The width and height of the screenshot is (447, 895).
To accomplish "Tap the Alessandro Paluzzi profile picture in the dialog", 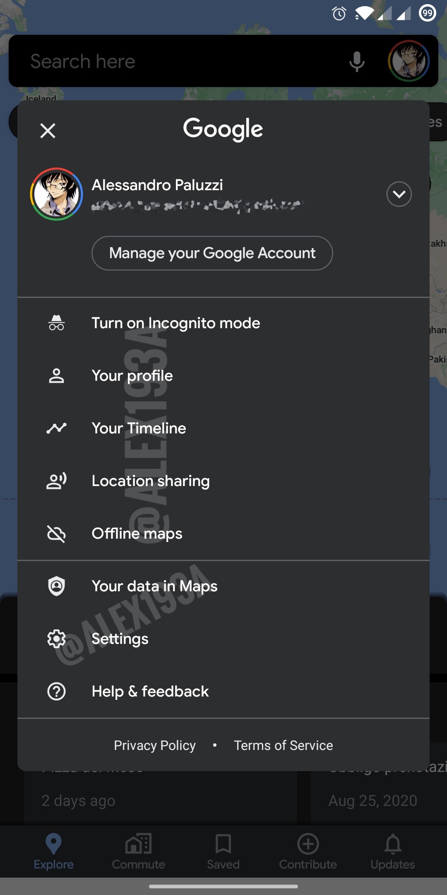I will pos(56,194).
